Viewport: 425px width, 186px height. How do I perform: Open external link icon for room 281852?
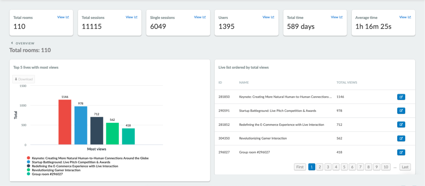coord(401,125)
